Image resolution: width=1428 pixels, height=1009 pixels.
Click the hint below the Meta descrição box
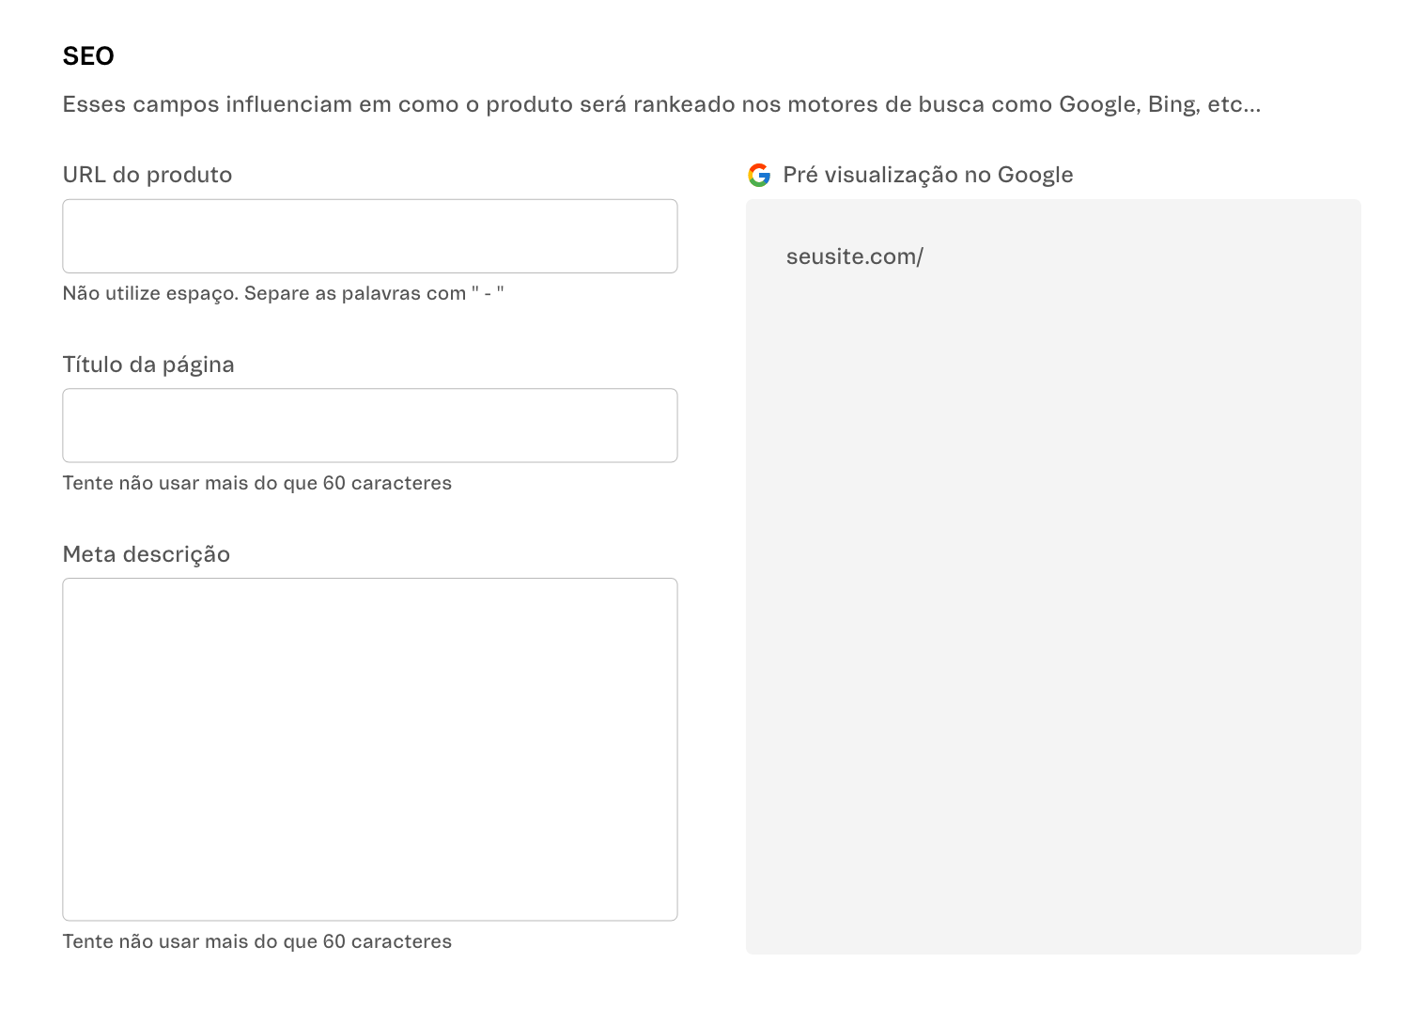point(256,940)
